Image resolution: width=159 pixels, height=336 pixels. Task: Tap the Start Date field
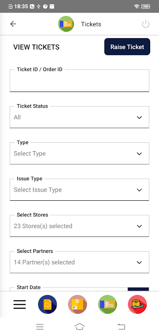coord(68,289)
